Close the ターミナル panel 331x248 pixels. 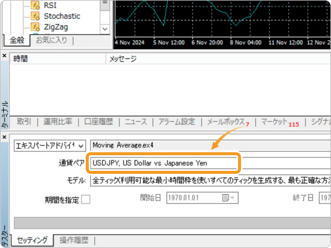tap(4, 56)
